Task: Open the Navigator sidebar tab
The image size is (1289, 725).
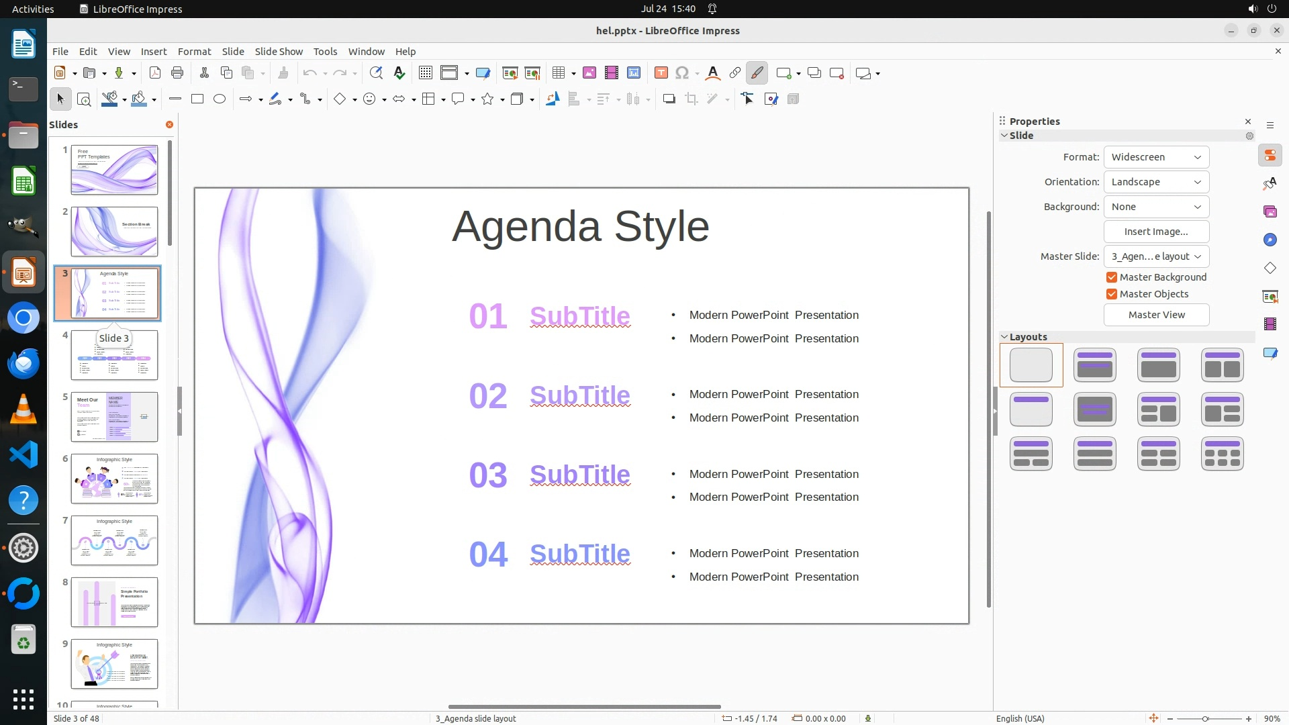Action: [1270, 240]
